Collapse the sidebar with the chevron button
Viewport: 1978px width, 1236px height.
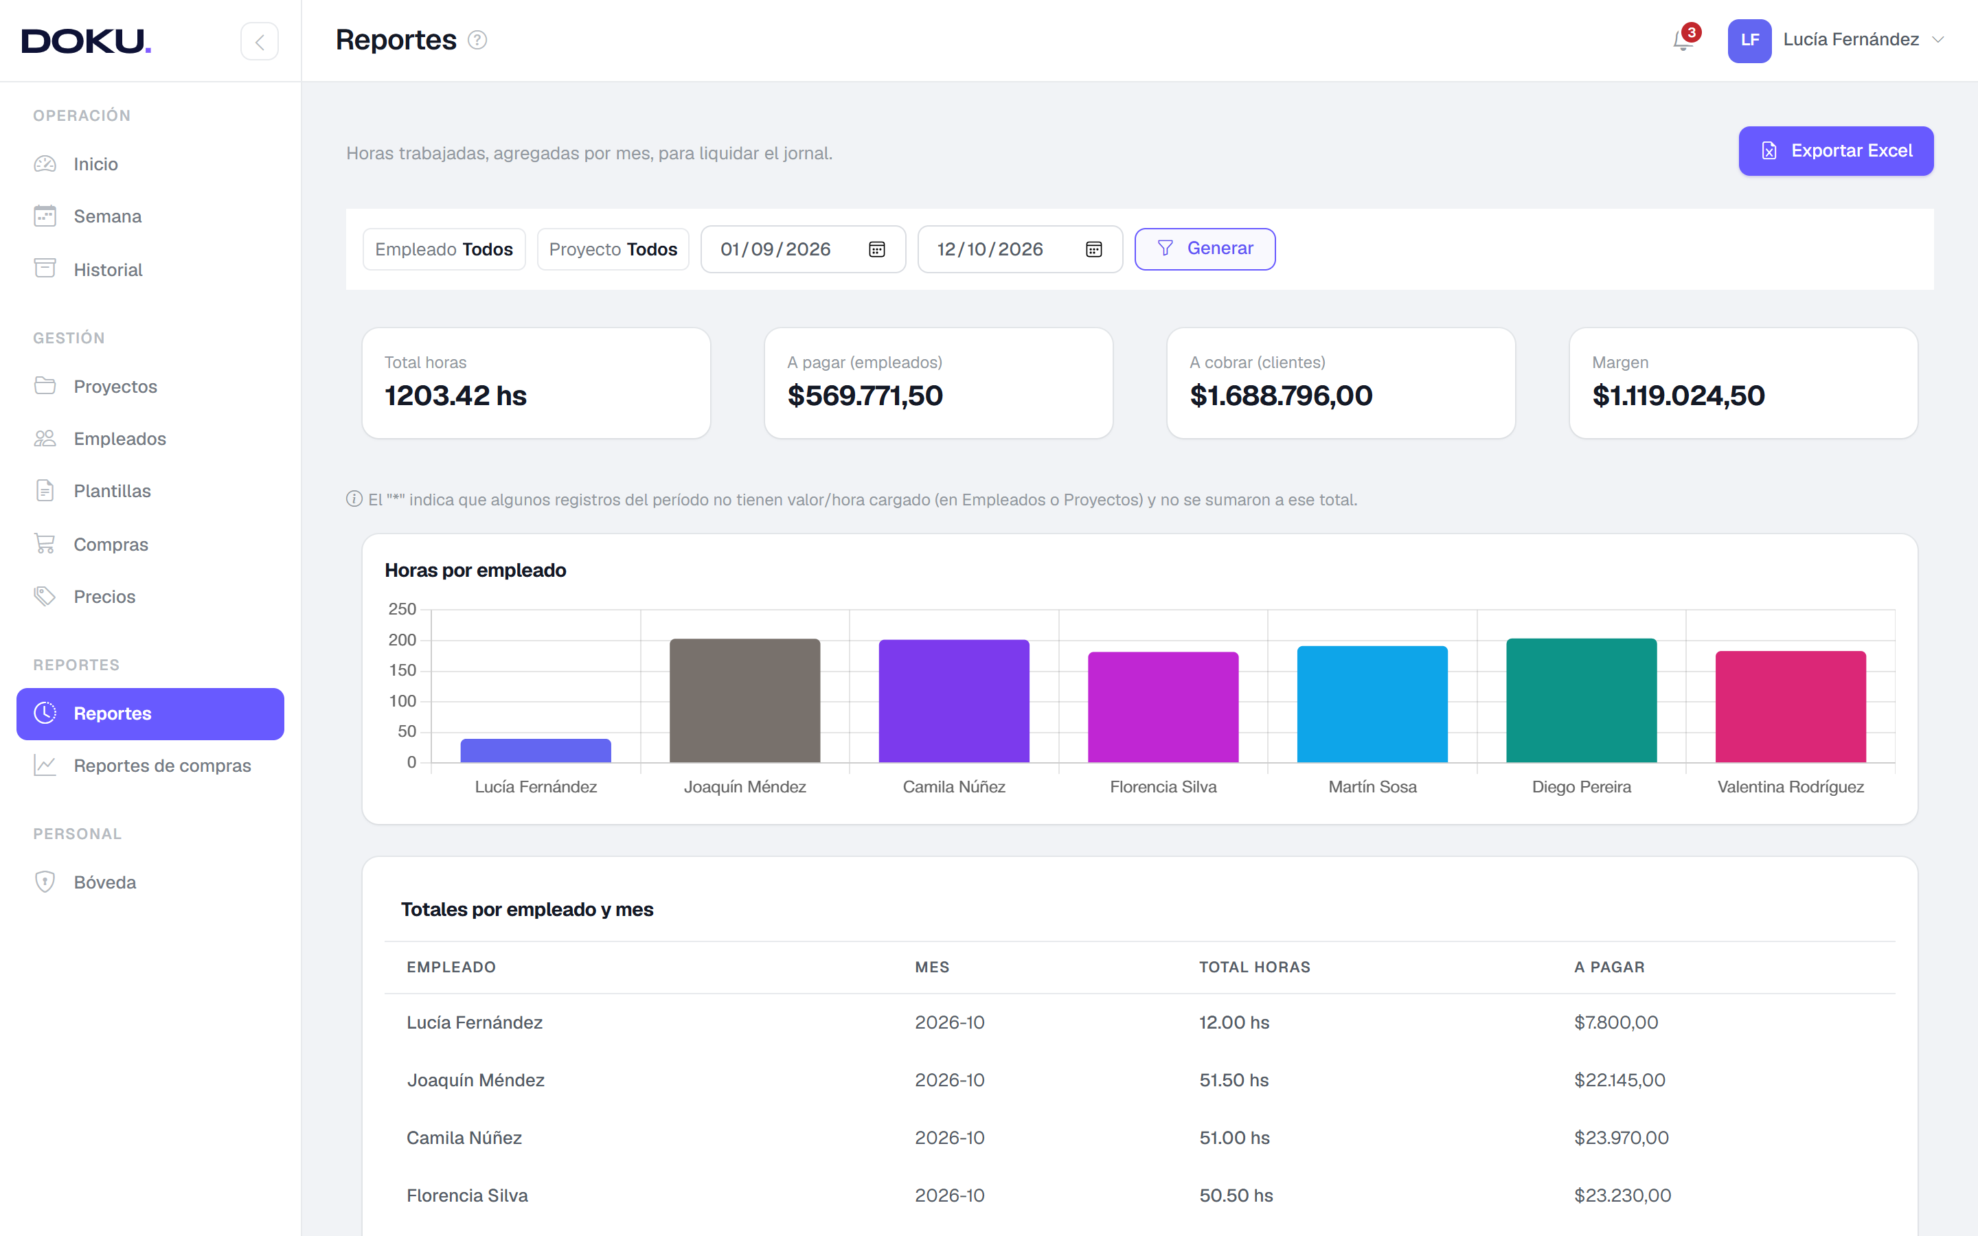tap(259, 41)
